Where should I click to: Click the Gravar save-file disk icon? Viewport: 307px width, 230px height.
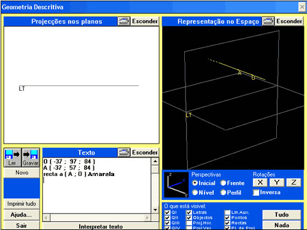click(31, 158)
